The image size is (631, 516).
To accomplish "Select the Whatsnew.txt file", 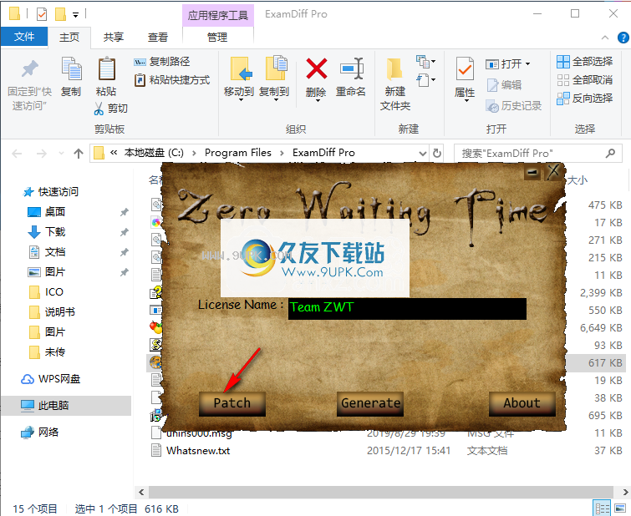I will point(198,450).
